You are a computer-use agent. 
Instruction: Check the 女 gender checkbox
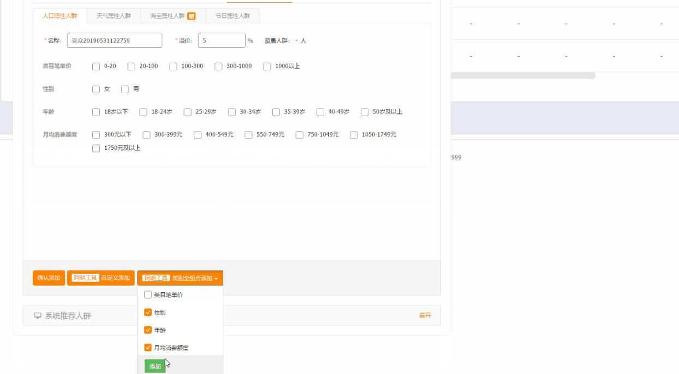96,89
